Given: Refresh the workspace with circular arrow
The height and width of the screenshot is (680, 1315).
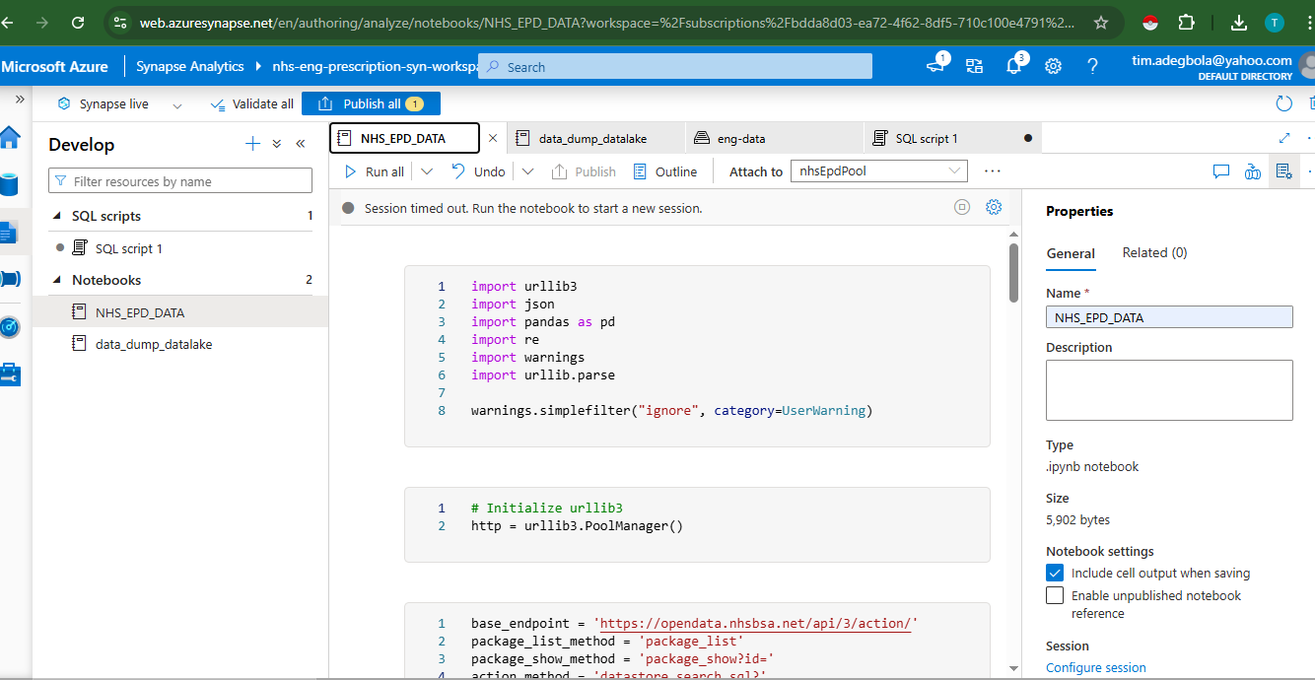Looking at the screenshot, I should click(1283, 103).
